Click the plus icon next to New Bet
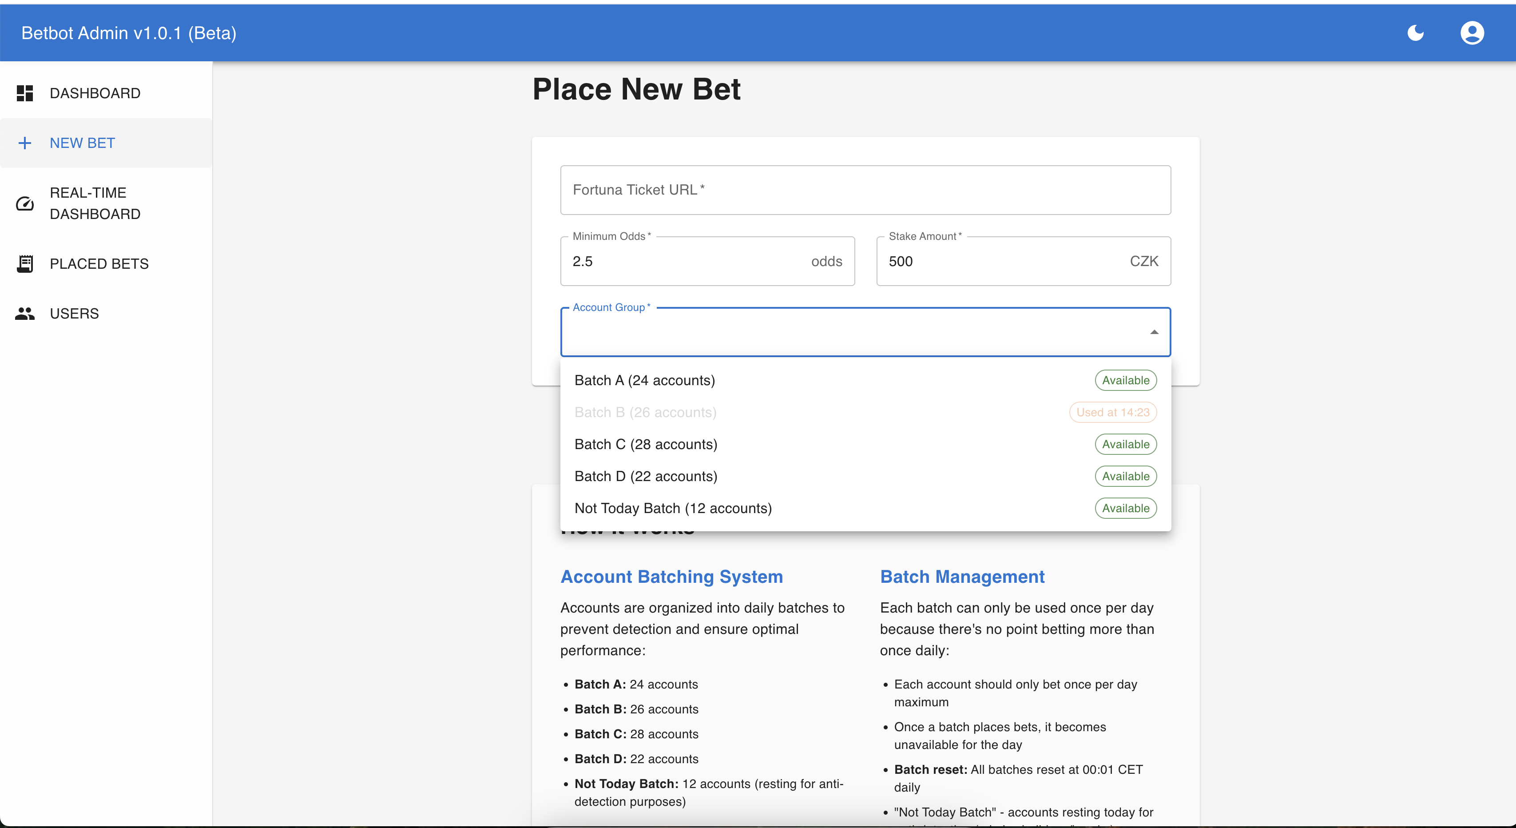 pyautogui.click(x=25, y=143)
